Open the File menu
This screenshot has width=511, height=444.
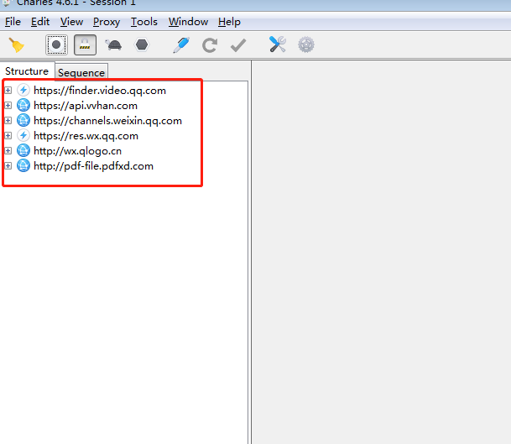coord(13,22)
